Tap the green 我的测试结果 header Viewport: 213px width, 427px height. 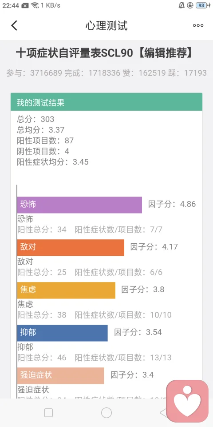[x=106, y=102]
